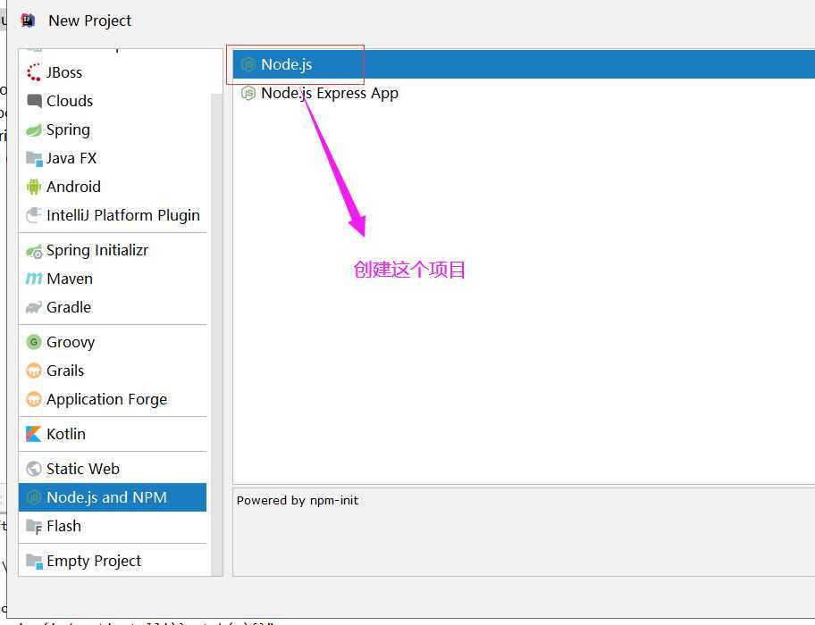Select Android project type
The image size is (815, 625).
(73, 187)
